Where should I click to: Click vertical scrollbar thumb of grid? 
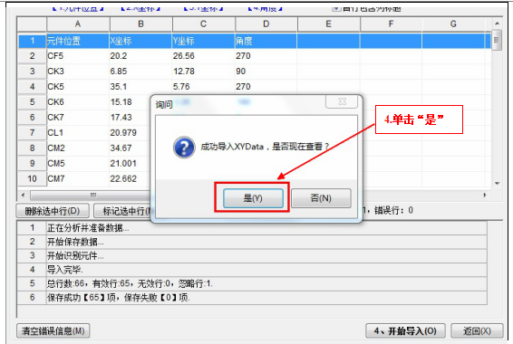click(497, 40)
